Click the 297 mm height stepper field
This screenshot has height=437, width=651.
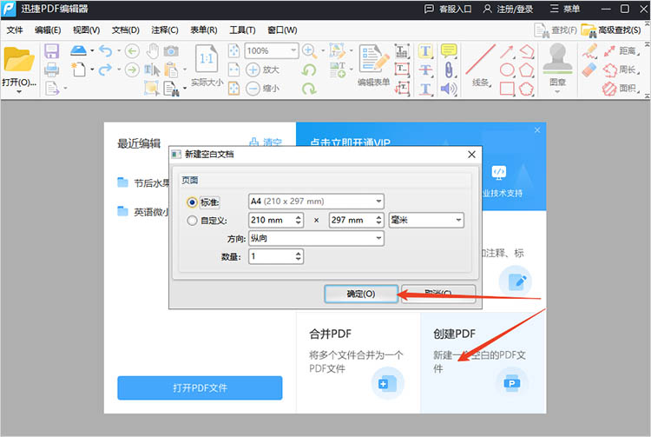pos(356,220)
